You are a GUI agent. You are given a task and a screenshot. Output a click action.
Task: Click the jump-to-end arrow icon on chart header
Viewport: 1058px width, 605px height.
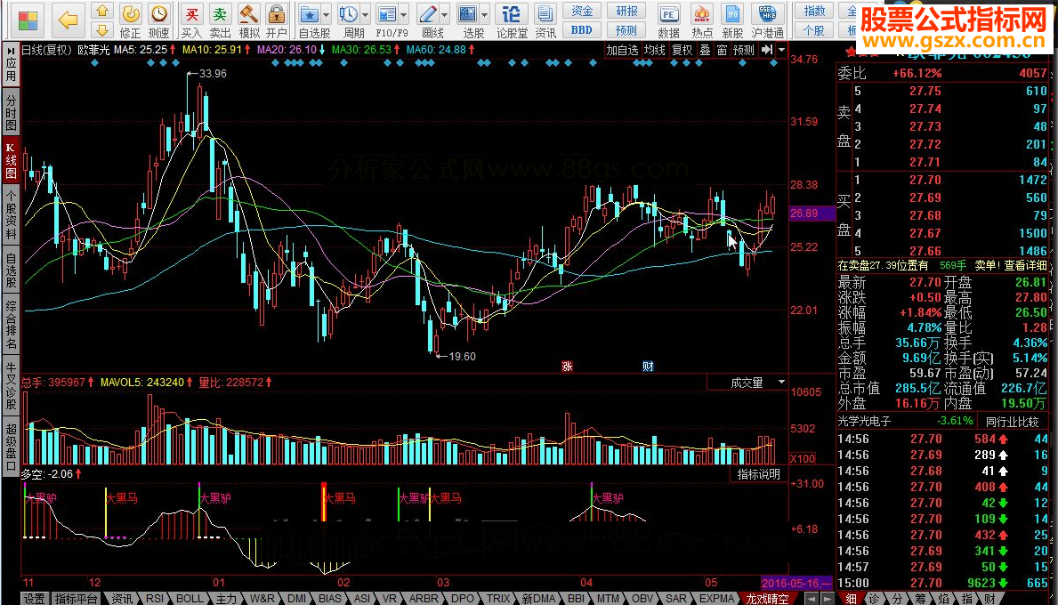(767, 50)
